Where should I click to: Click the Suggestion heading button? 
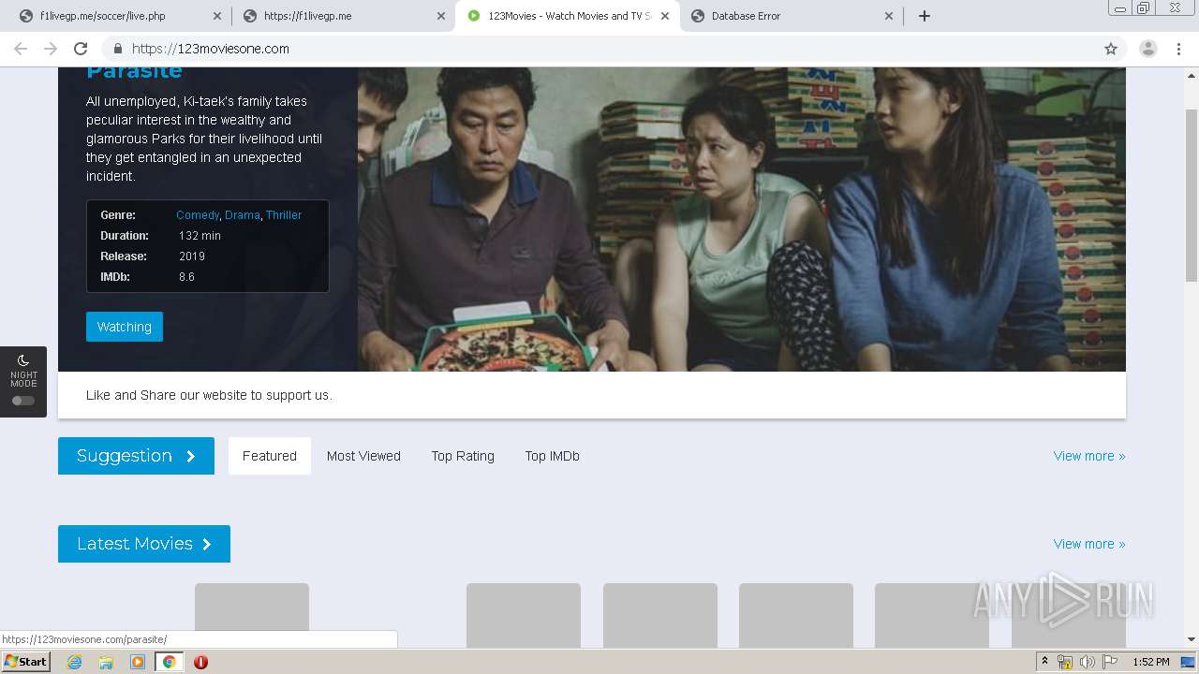136,456
